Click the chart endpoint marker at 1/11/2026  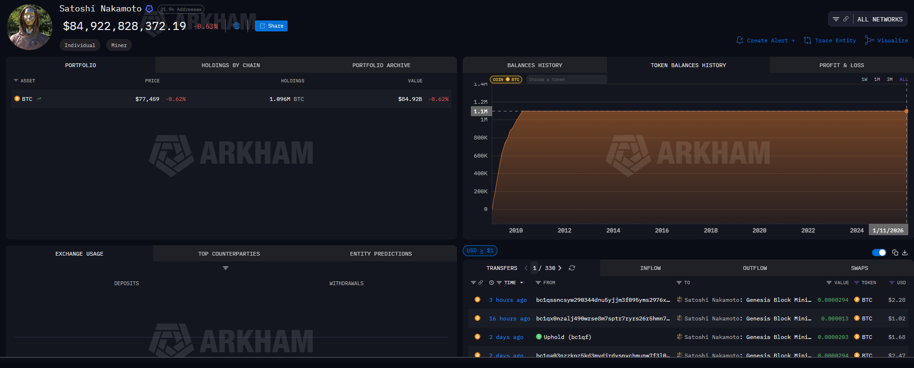[906, 111]
